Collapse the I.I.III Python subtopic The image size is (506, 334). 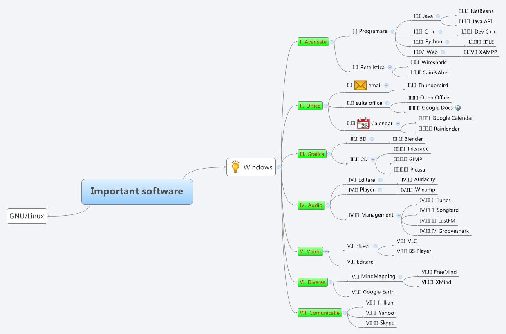click(447, 42)
